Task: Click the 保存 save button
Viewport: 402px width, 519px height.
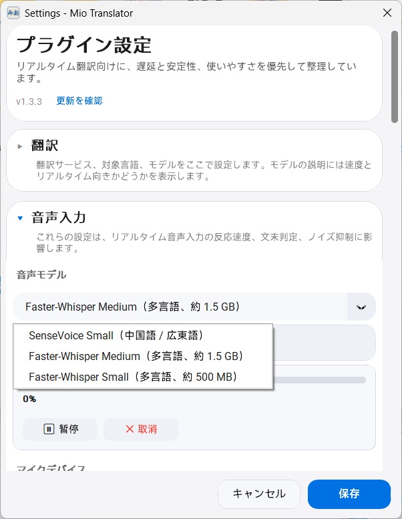Action: pyautogui.click(x=349, y=494)
